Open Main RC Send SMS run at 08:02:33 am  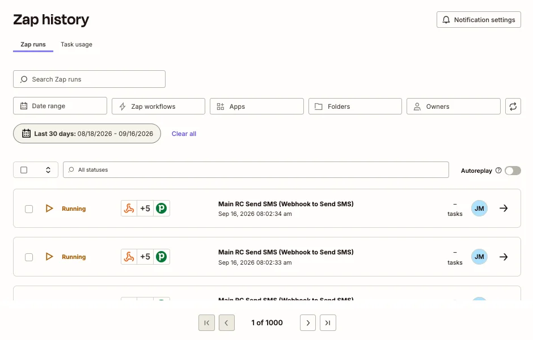click(286, 252)
